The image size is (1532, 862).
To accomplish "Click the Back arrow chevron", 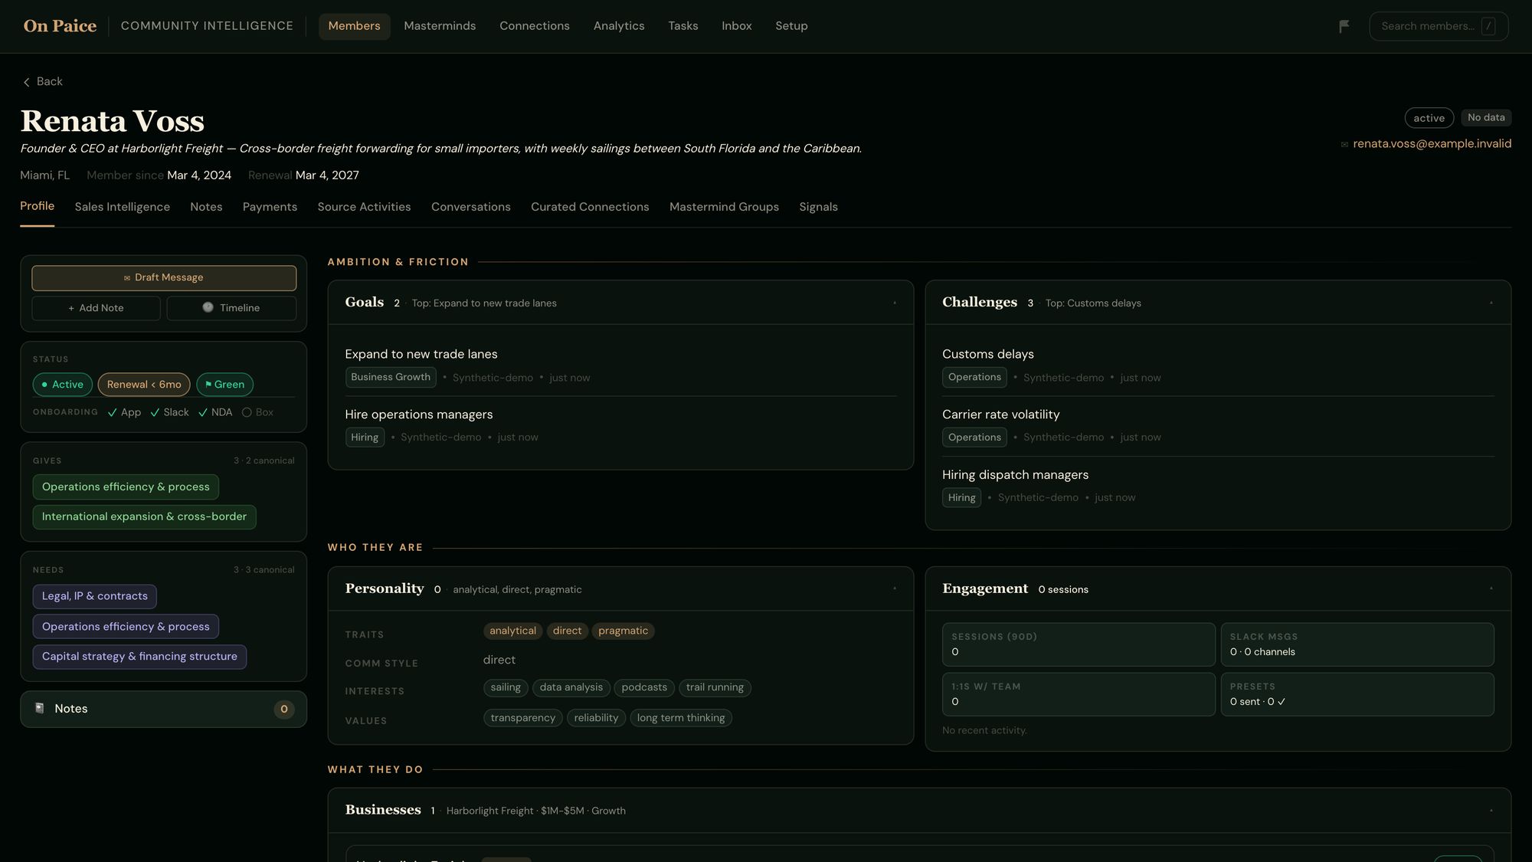I will pyautogui.click(x=26, y=82).
